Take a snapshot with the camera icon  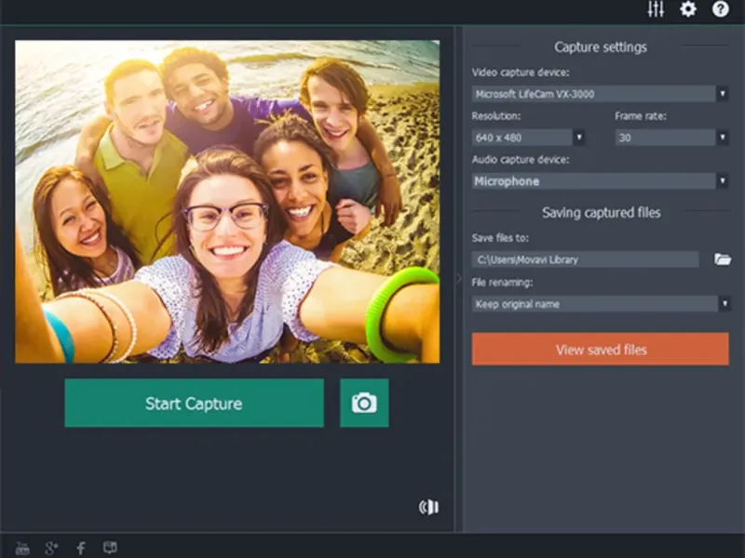(x=364, y=403)
